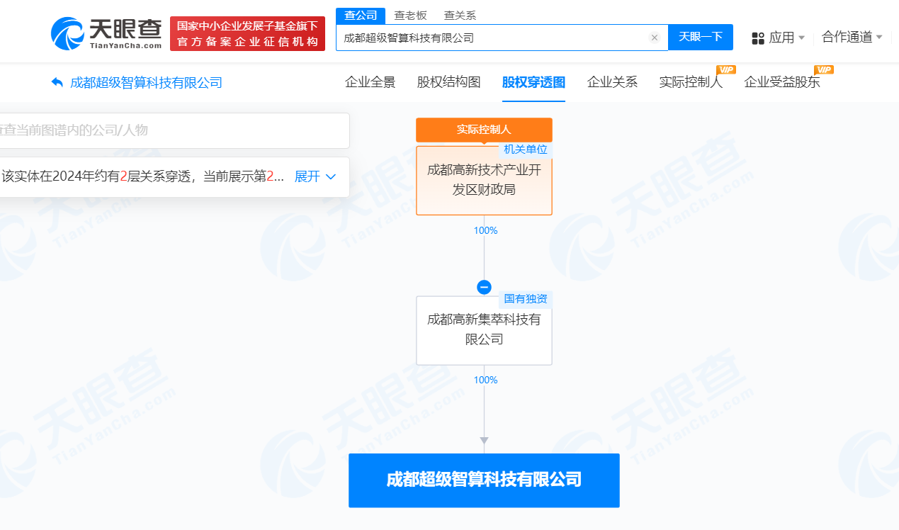Open the 应用 grid icon

coord(758,38)
